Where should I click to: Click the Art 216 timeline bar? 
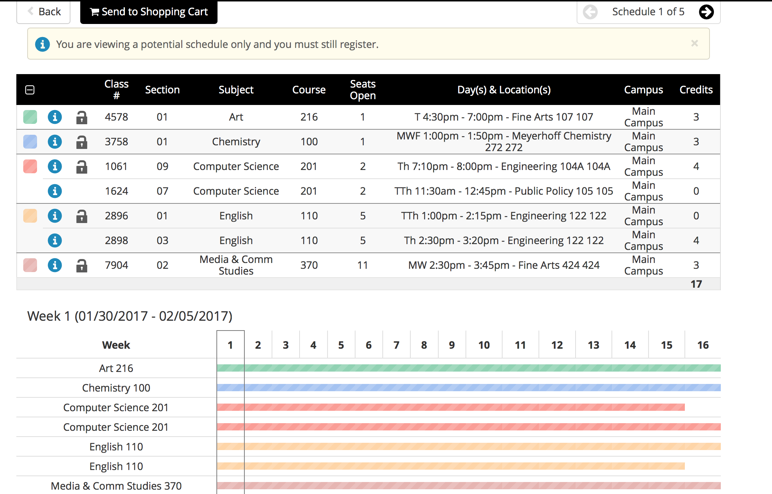click(x=468, y=368)
